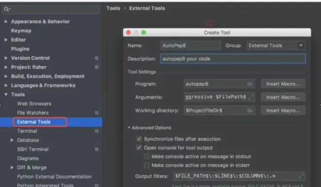Open SSH Terminal settings page
The height and width of the screenshot is (187, 321).
coord(33,150)
